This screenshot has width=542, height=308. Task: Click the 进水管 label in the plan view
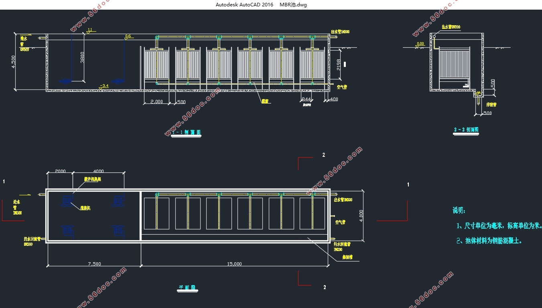tap(17, 208)
